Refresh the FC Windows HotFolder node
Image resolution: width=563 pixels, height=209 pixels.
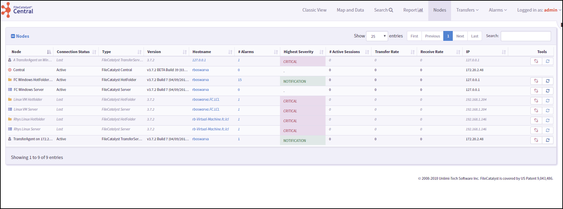[548, 81]
